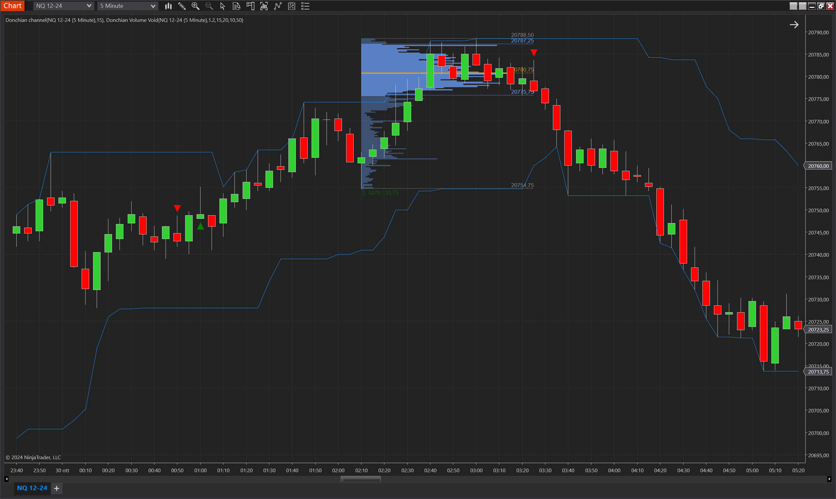This screenshot has height=499, width=836.
Task: Click the 20695,00 price axis label
Action: click(818, 455)
